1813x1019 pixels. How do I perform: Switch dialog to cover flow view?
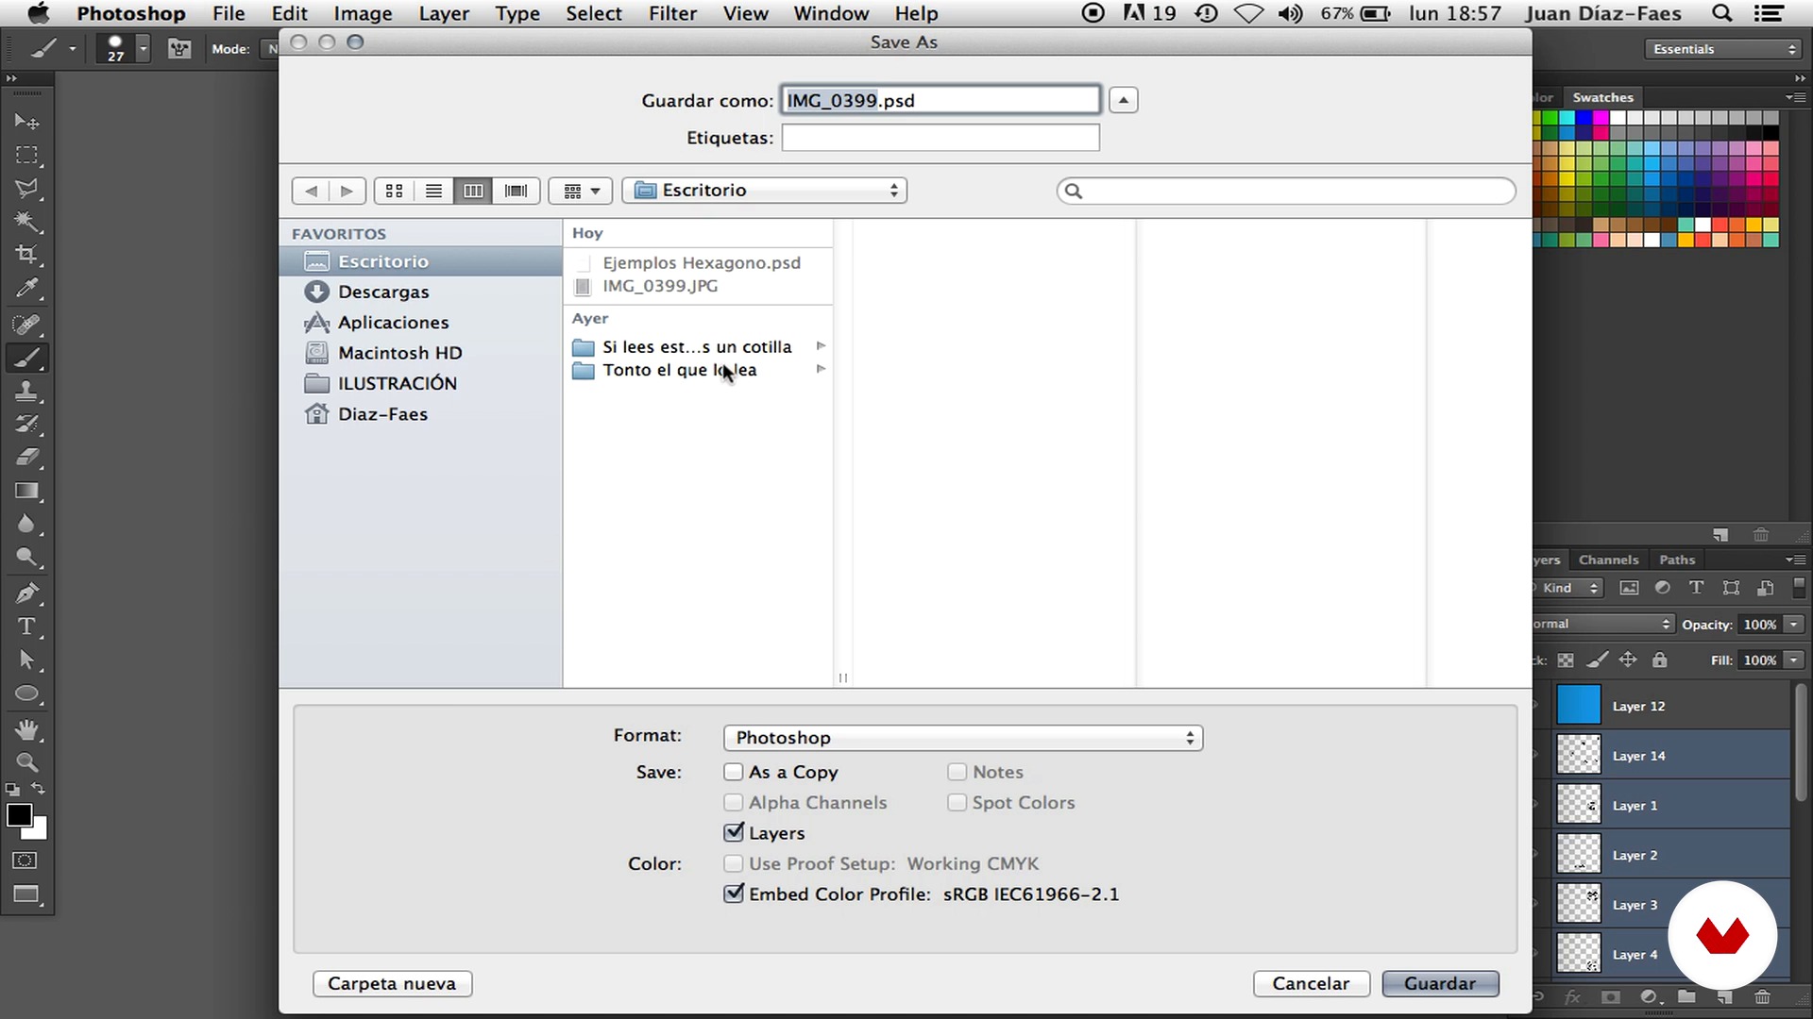click(x=516, y=191)
